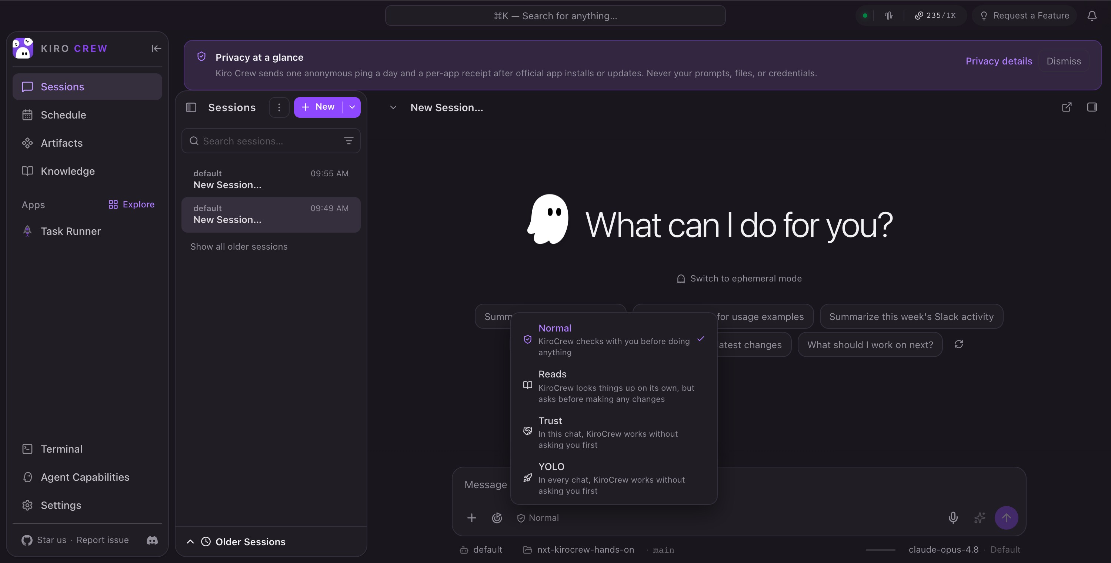Refresh the suggested prompts
Image resolution: width=1111 pixels, height=563 pixels.
pyautogui.click(x=959, y=344)
